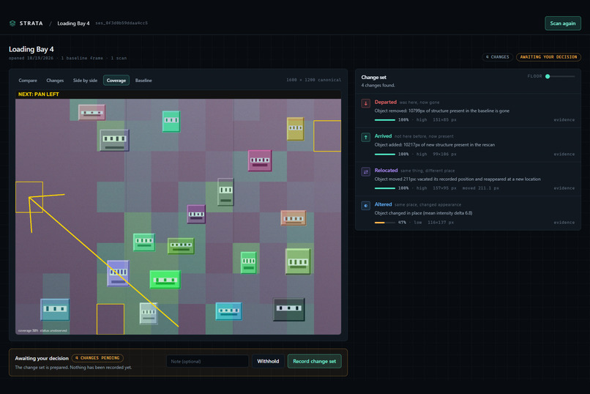Switch to the Changes tab
The height and width of the screenshot is (394, 590).
[x=55, y=81]
